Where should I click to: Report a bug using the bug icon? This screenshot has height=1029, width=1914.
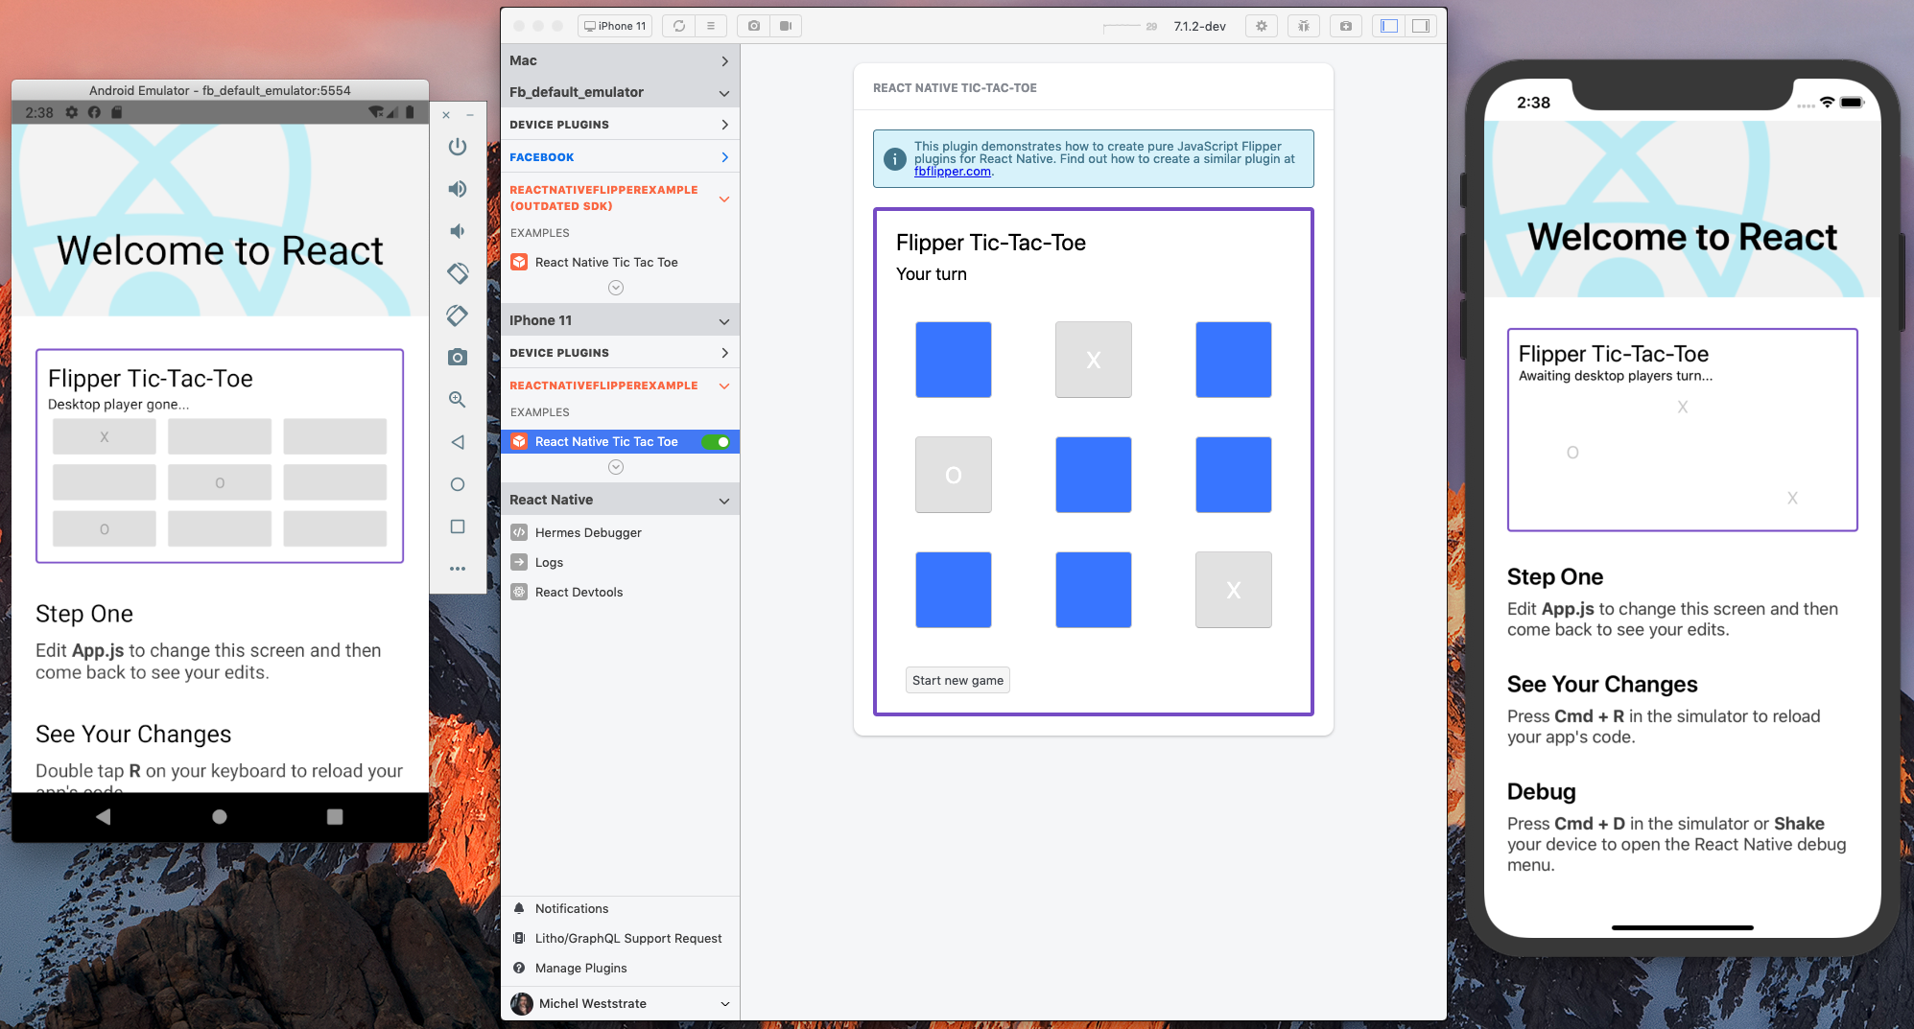1303,26
